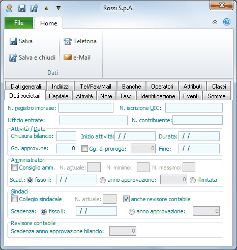237x250 pixels.
Task: Click the e-Mail envelope icon
Action: pos(68,58)
